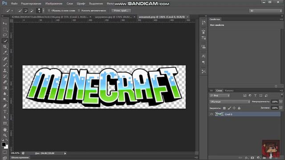Change the screen mode
This screenshot has width=285, height=160.
click(5, 158)
